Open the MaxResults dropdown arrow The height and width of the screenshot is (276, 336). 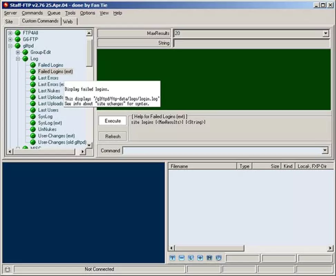326,33
